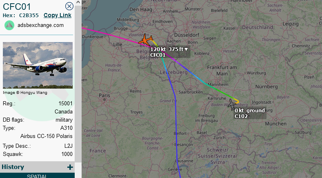Viewport: 322px width, 178px height.
Task: Open the Airbus CC-150 aircraft photo
Action: coord(38,65)
